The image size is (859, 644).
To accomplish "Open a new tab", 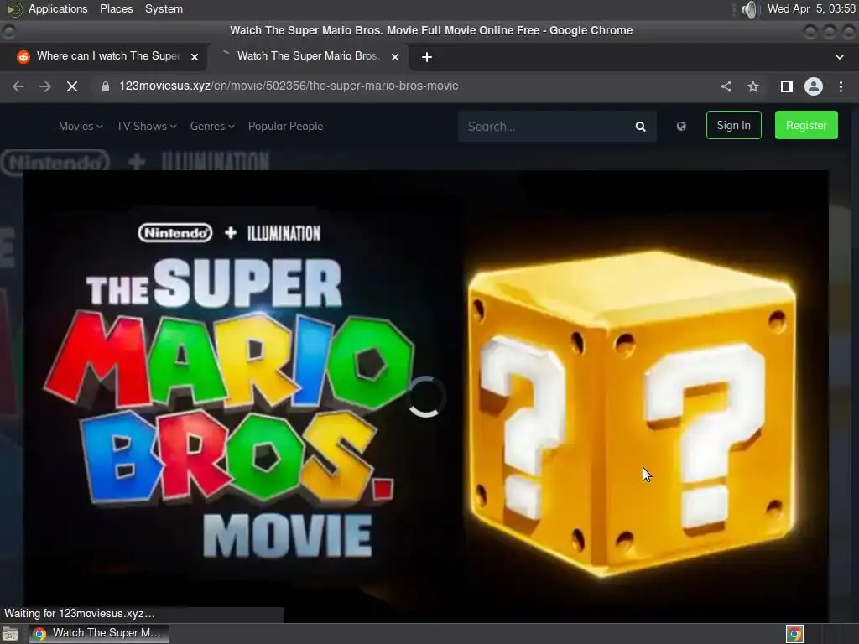I will pyautogui.click(x=427, y=57).
